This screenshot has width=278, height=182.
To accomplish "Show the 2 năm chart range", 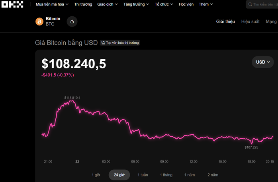I will 213,175.
